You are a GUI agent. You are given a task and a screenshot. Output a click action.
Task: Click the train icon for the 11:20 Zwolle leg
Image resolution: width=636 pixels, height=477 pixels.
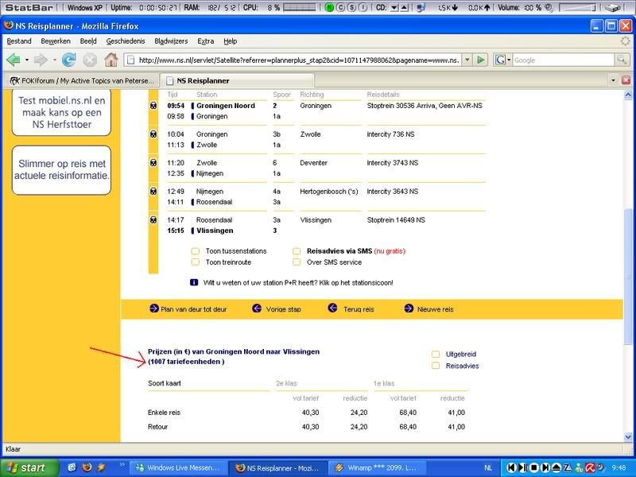(153, 163)
